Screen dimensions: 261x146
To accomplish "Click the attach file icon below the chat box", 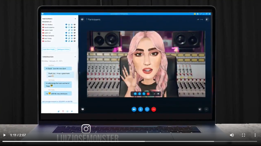I will pos(59,111).
